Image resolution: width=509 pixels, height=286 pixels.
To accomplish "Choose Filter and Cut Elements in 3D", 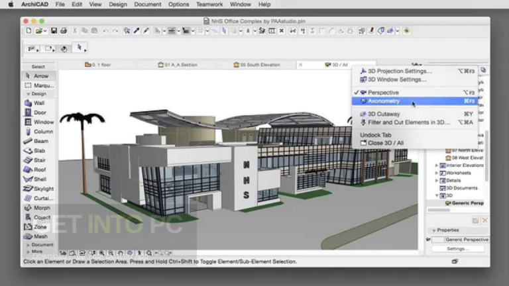I will click(414, 122).
